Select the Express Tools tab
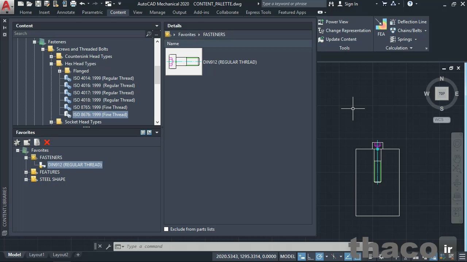 tap(258, 12)
